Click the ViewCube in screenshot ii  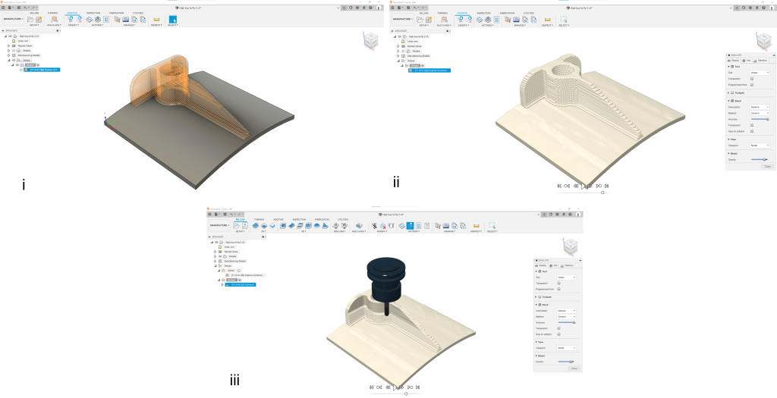[x=765, y=42]
